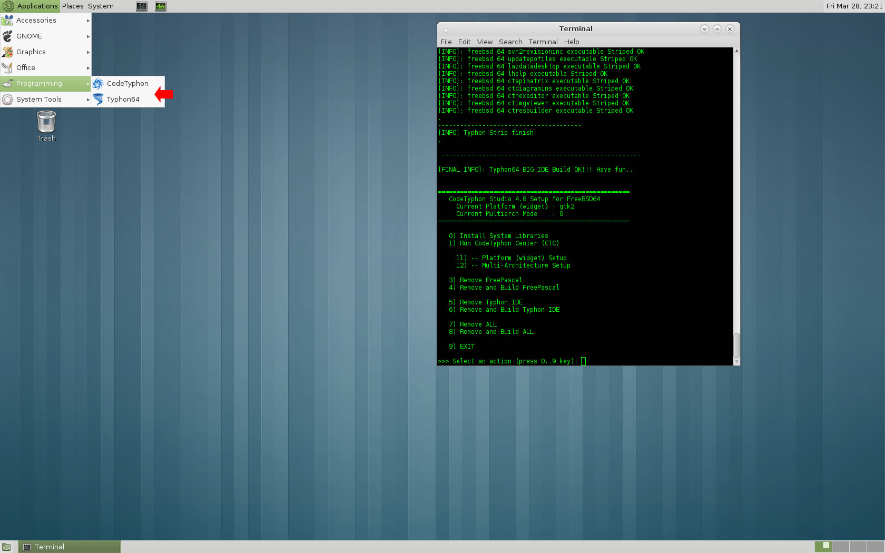Viewport: 885px width, 553px height.
Task: Click the Typhon64 tornado icon
Action: (x=98, y=99)
